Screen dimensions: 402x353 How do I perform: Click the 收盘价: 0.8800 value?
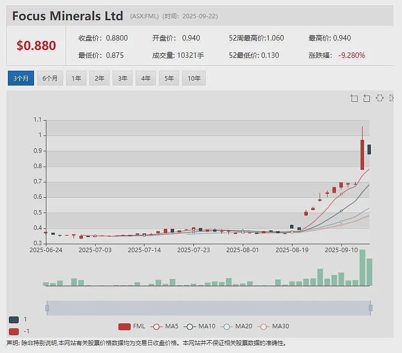pos(103,38)
